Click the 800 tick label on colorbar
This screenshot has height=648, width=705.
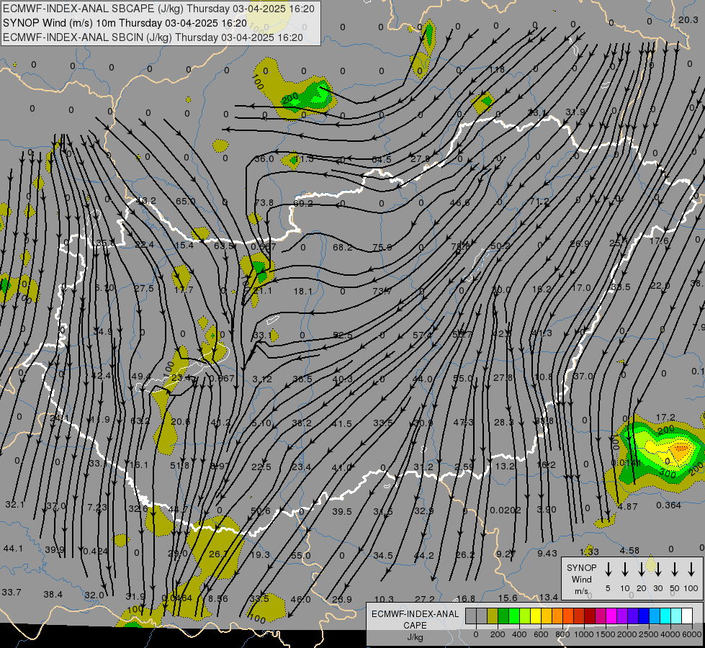[x=562, y=634]
